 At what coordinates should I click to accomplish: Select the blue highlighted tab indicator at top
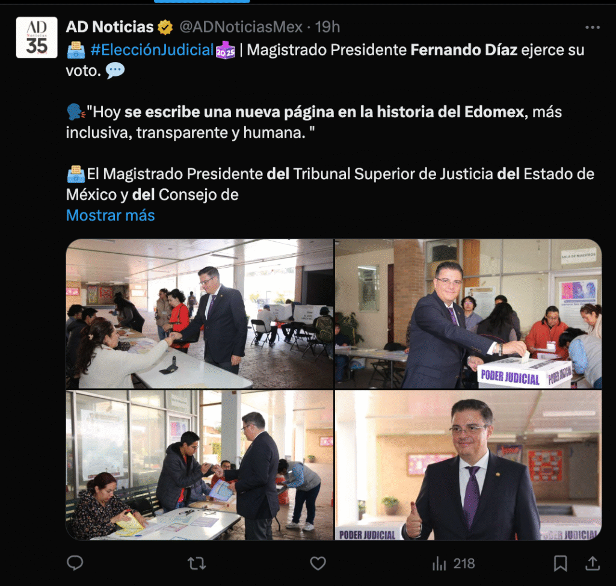click(202, 1)
